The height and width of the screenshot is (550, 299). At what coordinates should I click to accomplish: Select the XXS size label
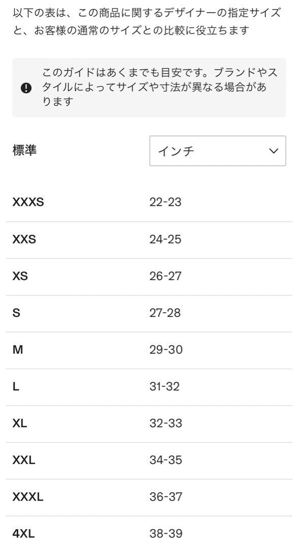[x=24, y=239]
